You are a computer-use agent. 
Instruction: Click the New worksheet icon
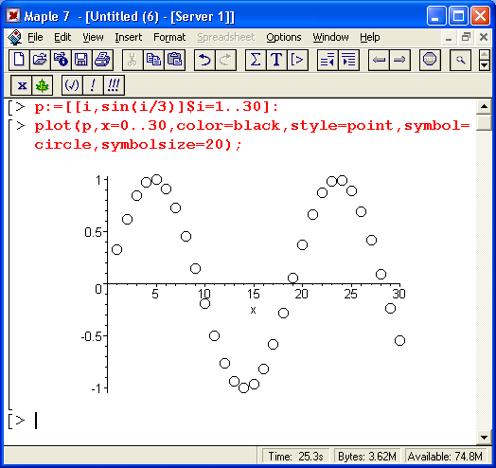(19, 60)
